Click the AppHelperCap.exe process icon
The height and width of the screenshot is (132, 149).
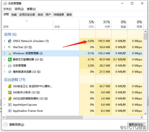point(10,105)
